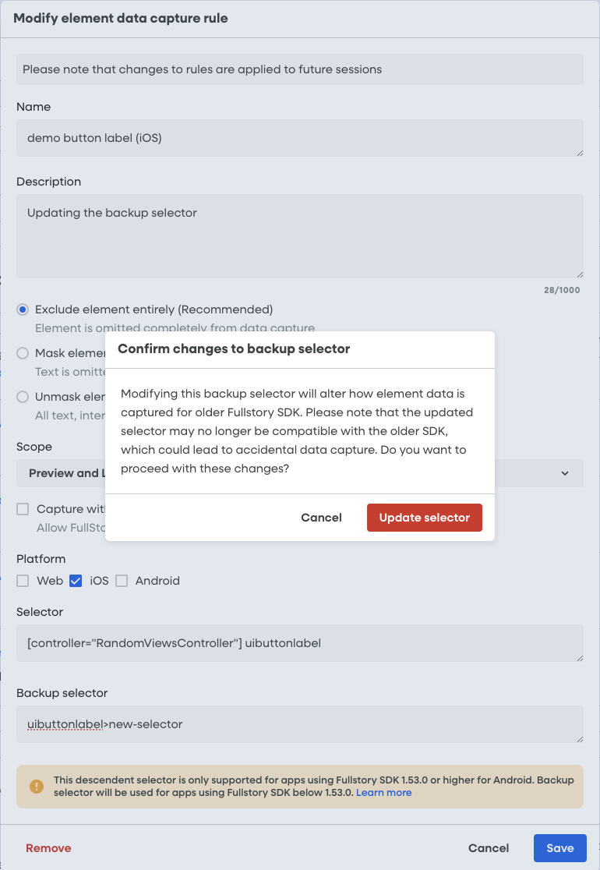This screenshot has width=600, height=870.
Task: Select Exclude element entirely radio button
Action: [23, 309]
